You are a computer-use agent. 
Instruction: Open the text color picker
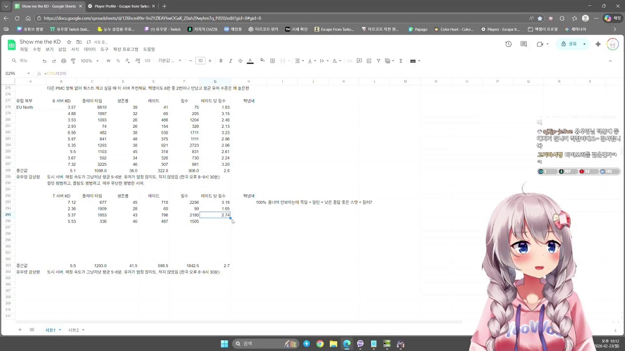[x=250, y=61]
